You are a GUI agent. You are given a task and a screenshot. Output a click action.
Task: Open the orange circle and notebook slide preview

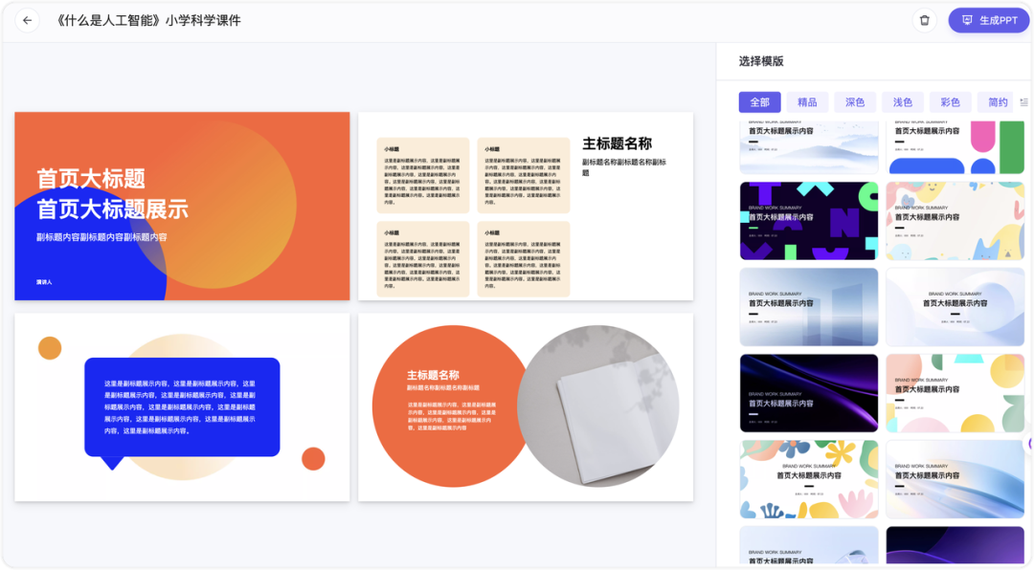(526, 407)
